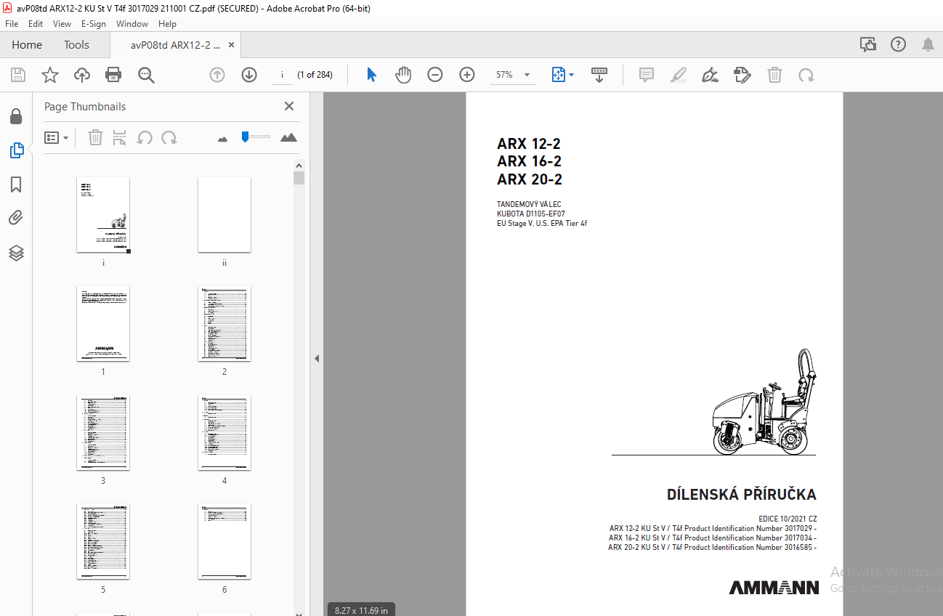This screenshot has height=616, width=943.
Task: Expand the fit page options arrow
Action: [x=571, y=75]
